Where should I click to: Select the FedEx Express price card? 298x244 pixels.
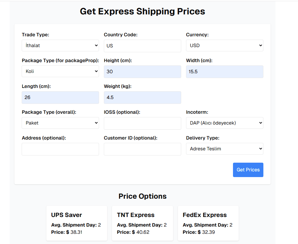coord(208,223)
